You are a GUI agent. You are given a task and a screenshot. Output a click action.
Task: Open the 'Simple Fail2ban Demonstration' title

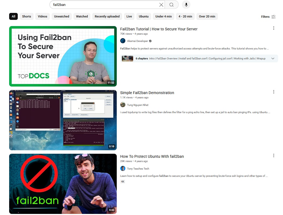tap(147, 93)
